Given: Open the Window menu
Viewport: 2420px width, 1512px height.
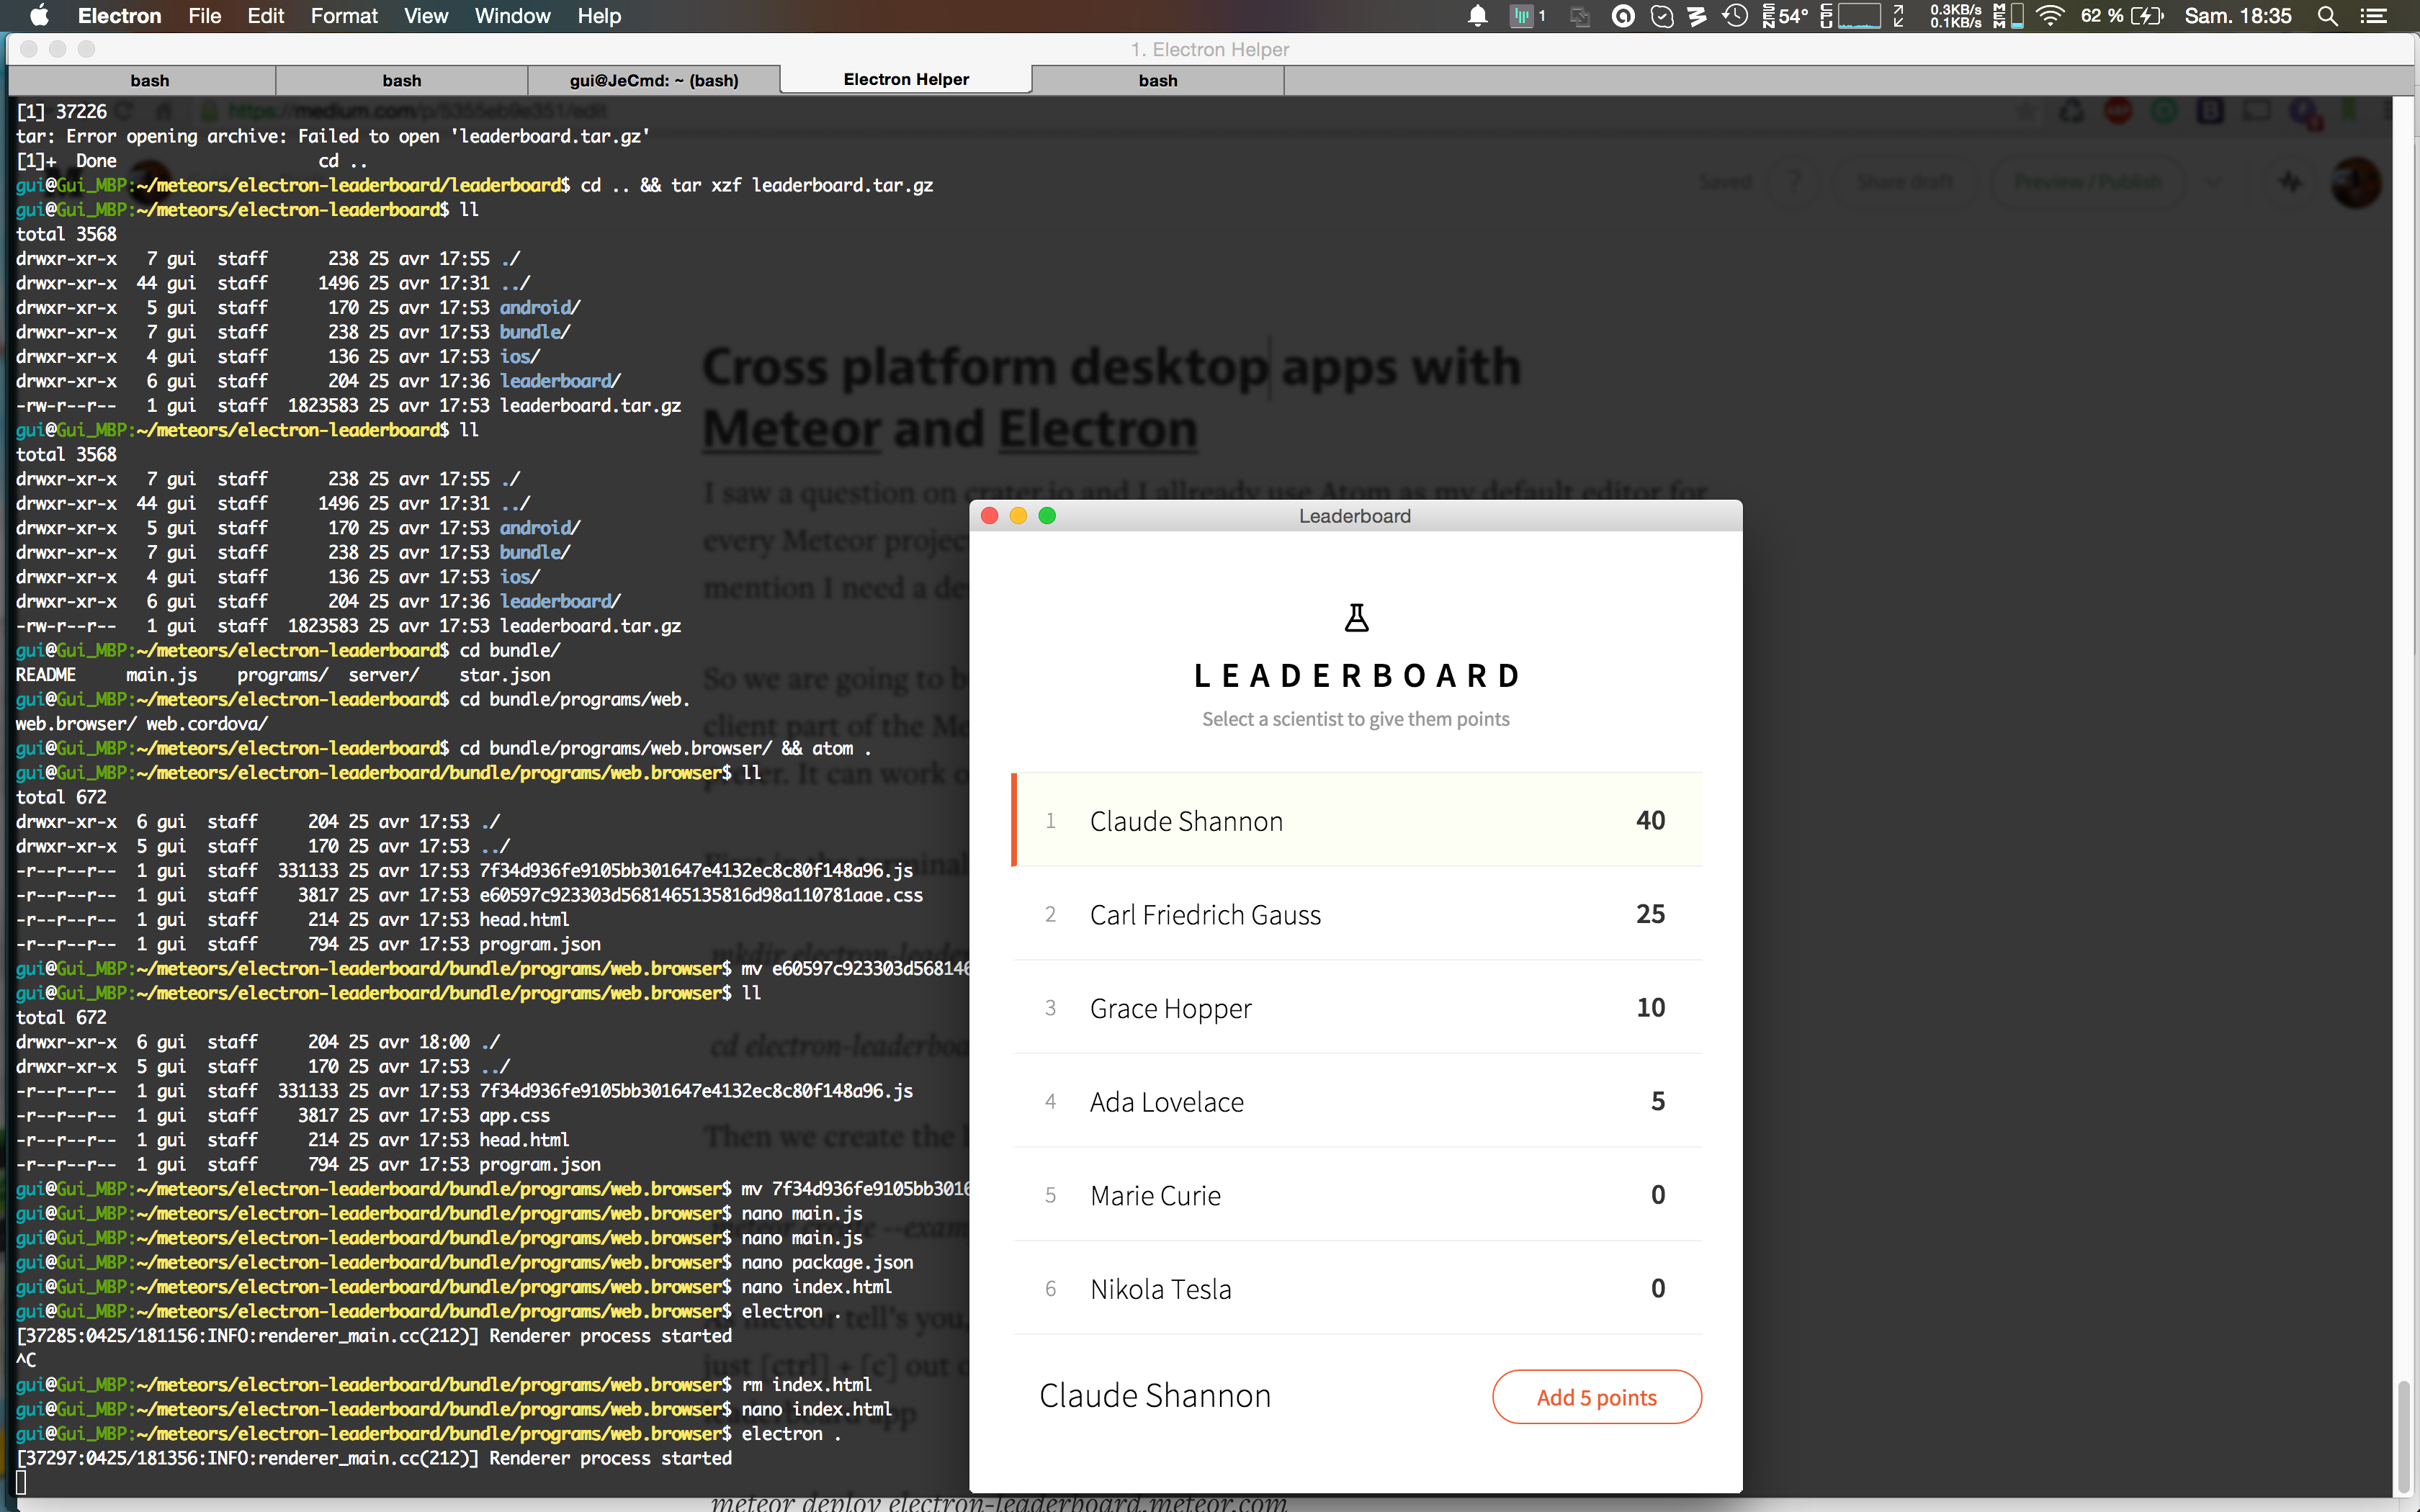Looking at the screenshot, I should (512, 16).
